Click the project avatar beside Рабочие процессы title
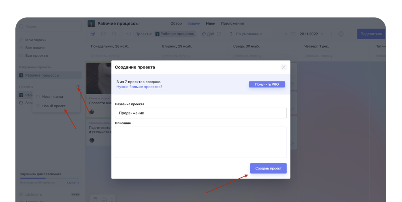The width and height of the screenshot is (402, 202). click(91, 23)
